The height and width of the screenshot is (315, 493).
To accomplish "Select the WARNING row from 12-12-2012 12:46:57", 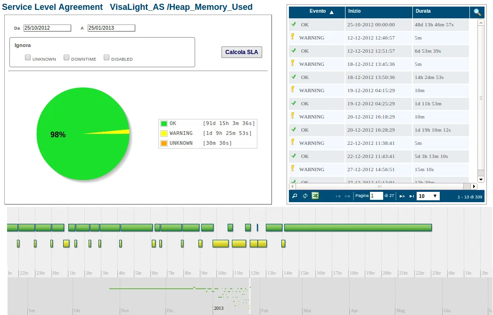I will coord(379,38).
